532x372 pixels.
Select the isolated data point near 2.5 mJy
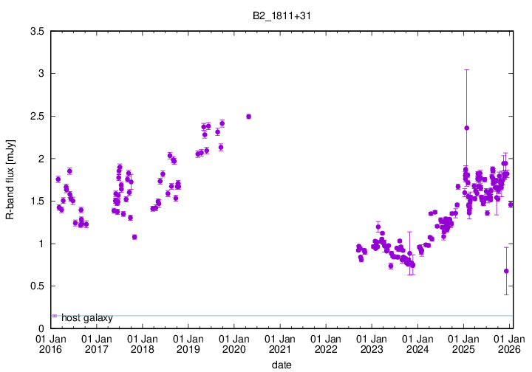coord(248,117)
